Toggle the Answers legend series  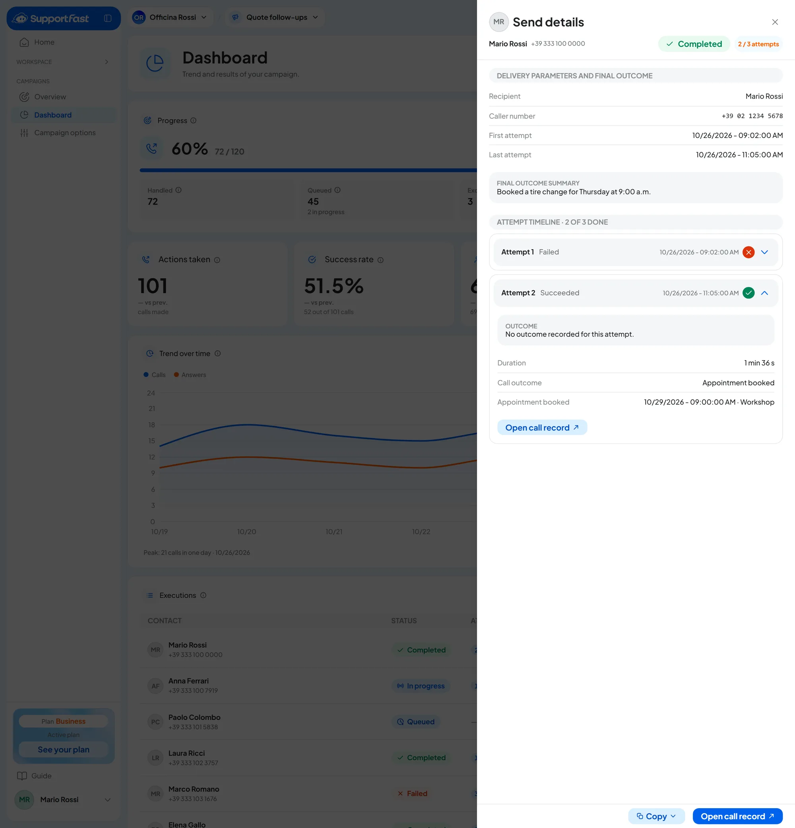pyautogui.click(x=190, y=375)
